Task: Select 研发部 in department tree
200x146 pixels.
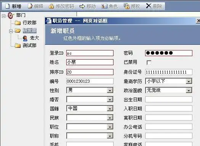Action: coord(30,30)
